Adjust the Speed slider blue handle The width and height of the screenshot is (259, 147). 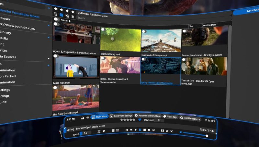point(81,134)
